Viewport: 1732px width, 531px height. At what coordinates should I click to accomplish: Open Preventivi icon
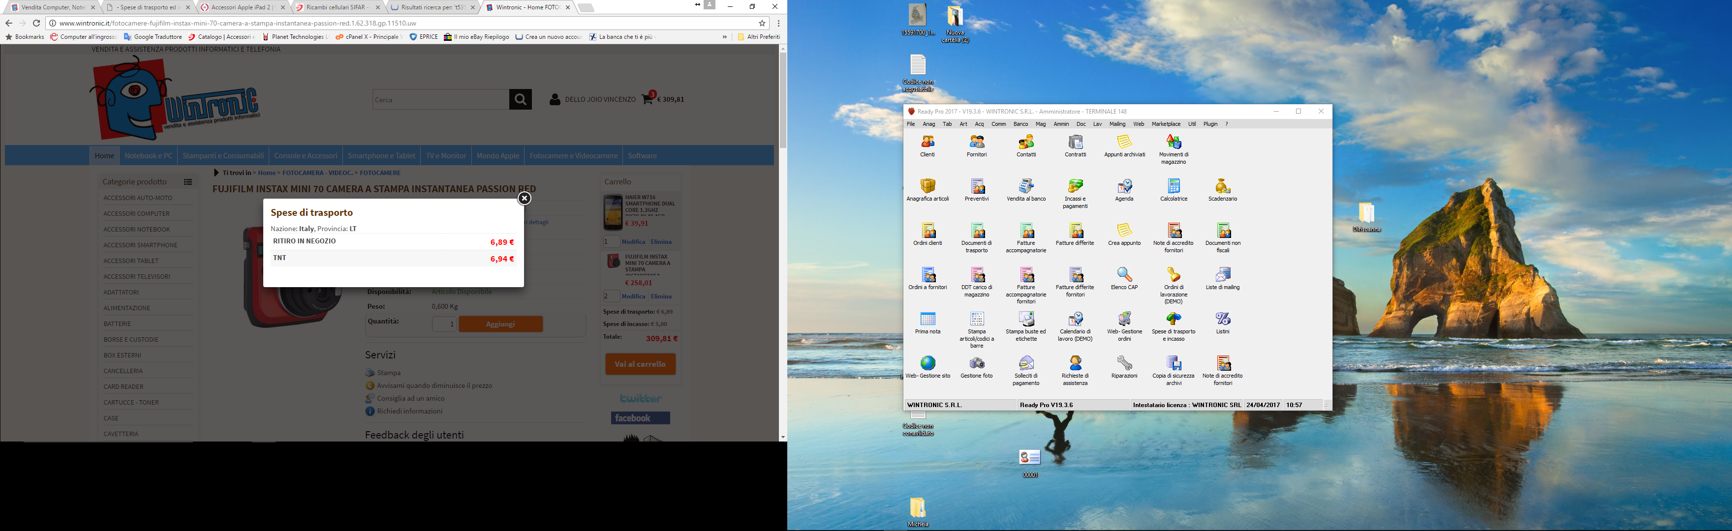[x=977, y=186]
